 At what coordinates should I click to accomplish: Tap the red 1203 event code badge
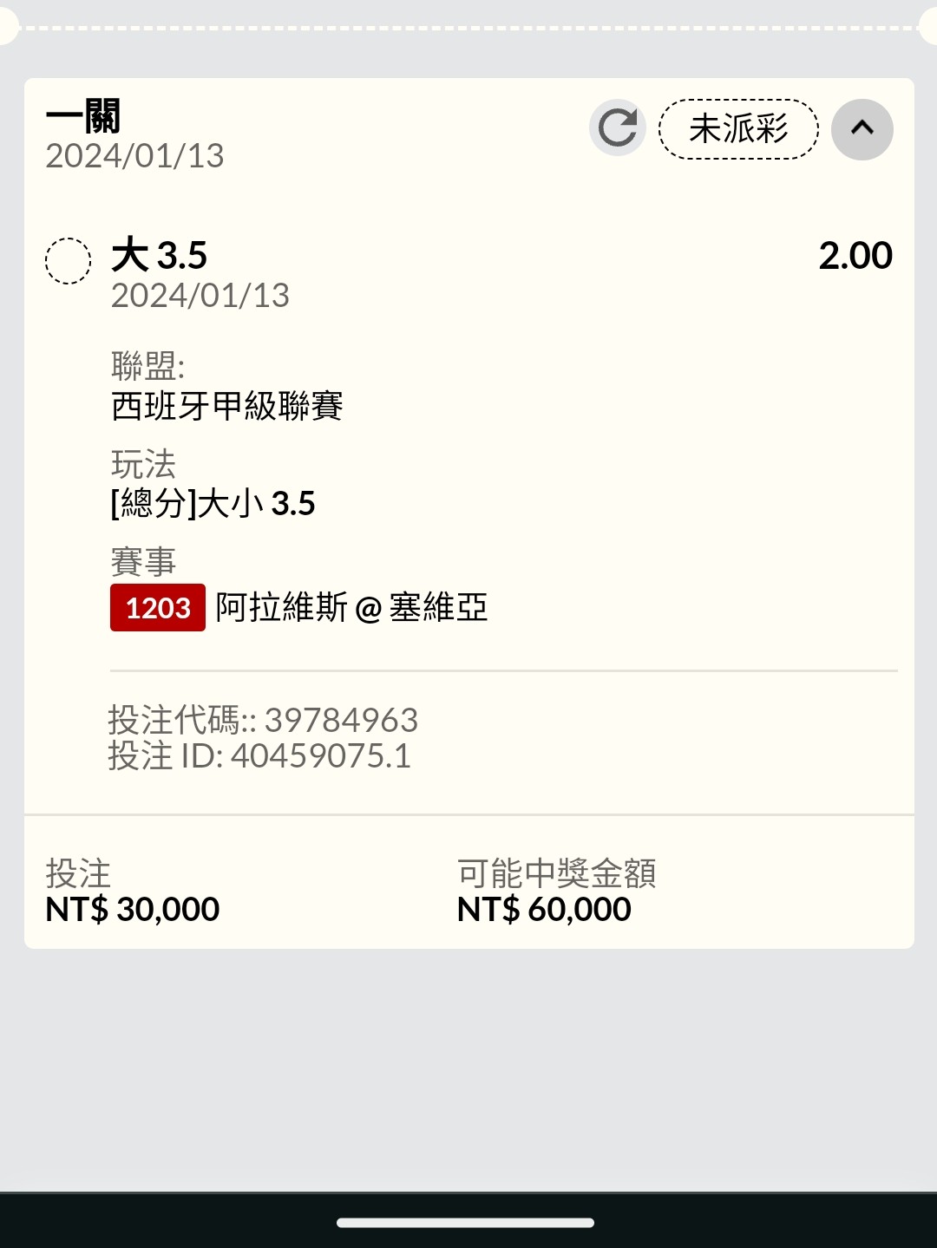point(158,608)
